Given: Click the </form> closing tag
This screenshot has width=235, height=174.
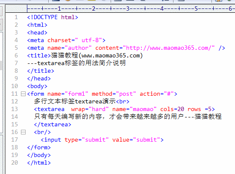Looking at the screenshot, I should pyautogui.click(x=39, y=148).
